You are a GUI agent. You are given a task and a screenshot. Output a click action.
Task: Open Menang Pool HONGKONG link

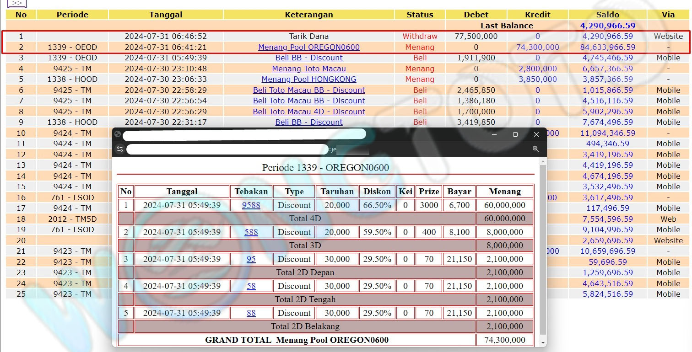[x=309, y=79]
